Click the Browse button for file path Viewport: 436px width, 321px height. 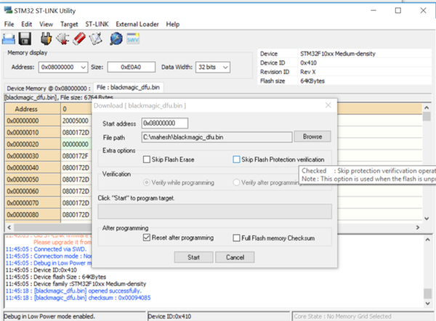coord(312,137)
